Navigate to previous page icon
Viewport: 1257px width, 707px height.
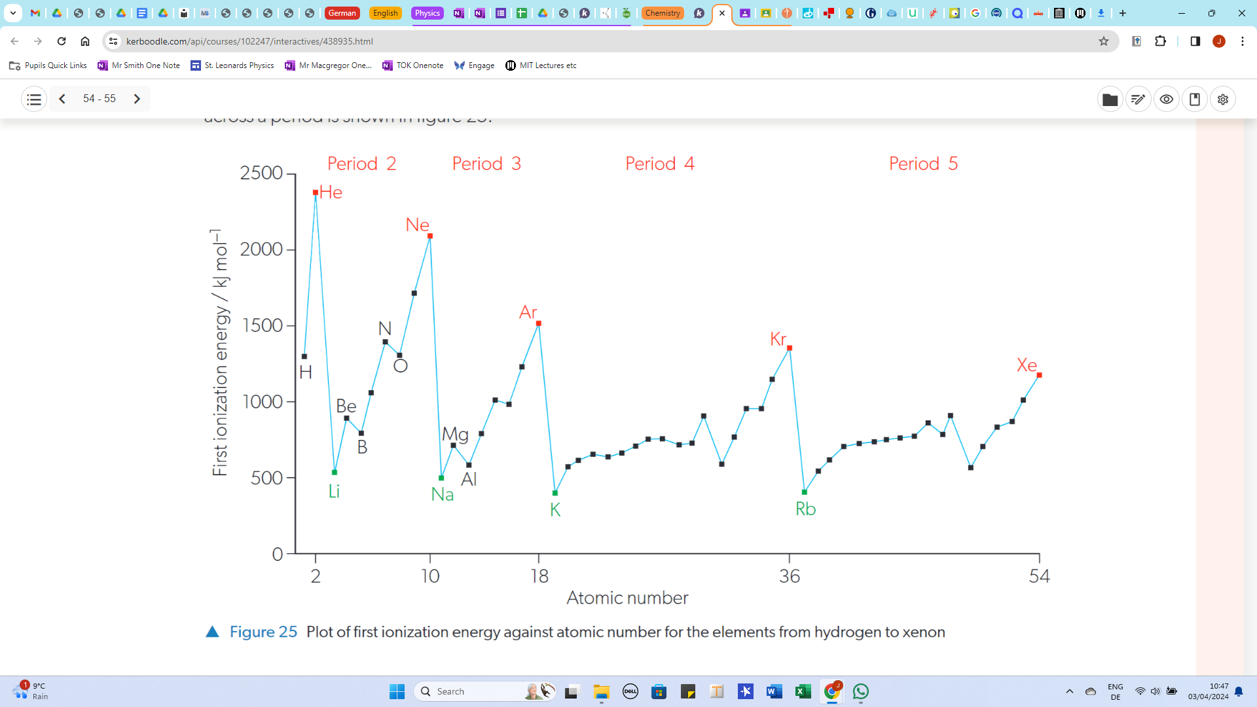tap(62, 98)
